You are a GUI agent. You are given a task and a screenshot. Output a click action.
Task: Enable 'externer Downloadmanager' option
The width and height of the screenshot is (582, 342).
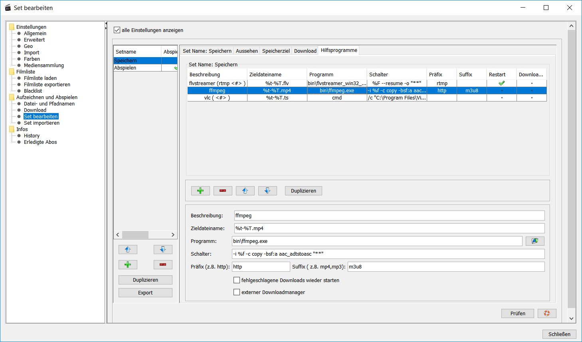click(x=237, y=292)
